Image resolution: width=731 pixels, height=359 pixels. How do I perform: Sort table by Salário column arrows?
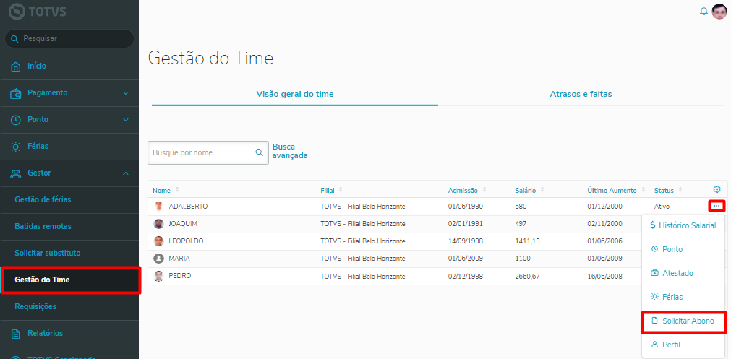click(542, 190)
